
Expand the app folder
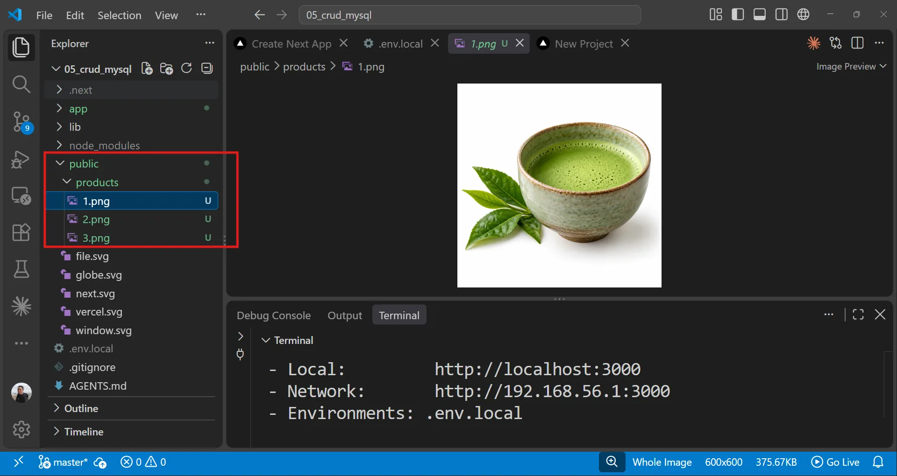(132, 109)
